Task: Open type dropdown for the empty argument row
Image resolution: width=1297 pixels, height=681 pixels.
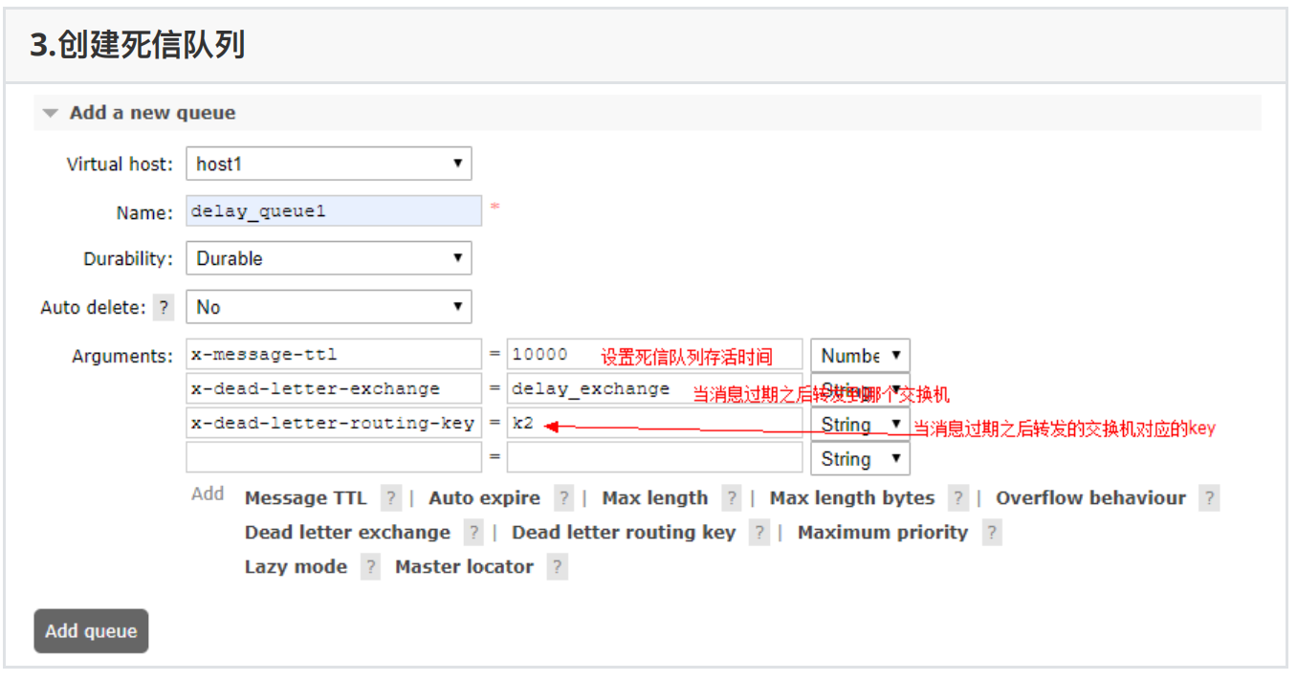Action: [860, 459]
